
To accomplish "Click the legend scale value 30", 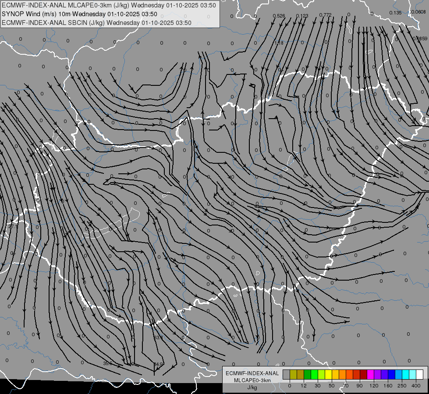I will click(318, 386).
